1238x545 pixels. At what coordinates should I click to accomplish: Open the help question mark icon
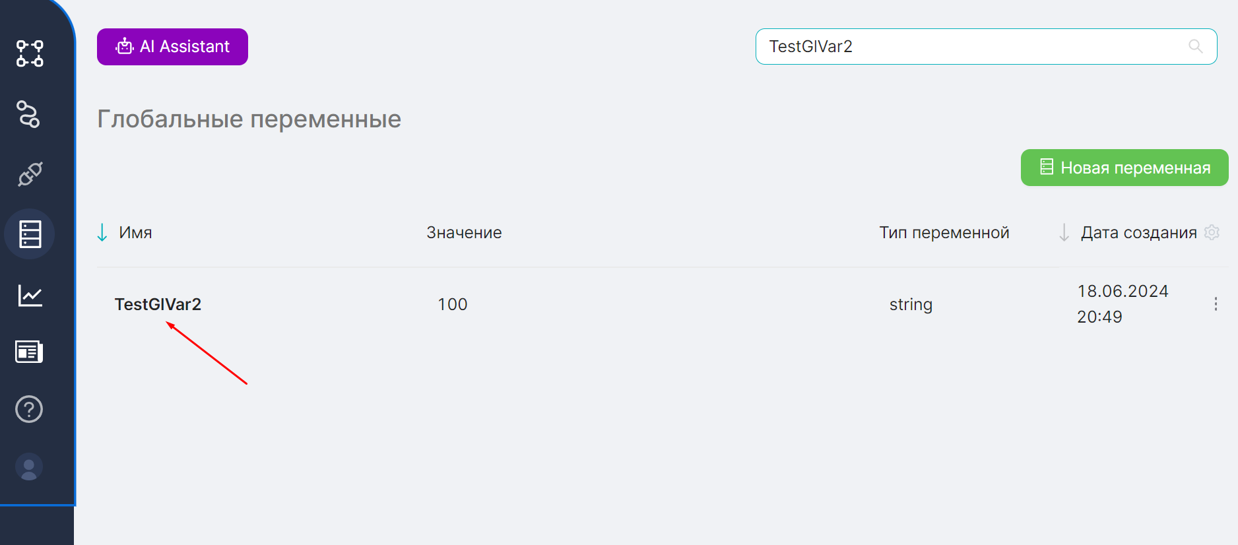pos(29,409)
